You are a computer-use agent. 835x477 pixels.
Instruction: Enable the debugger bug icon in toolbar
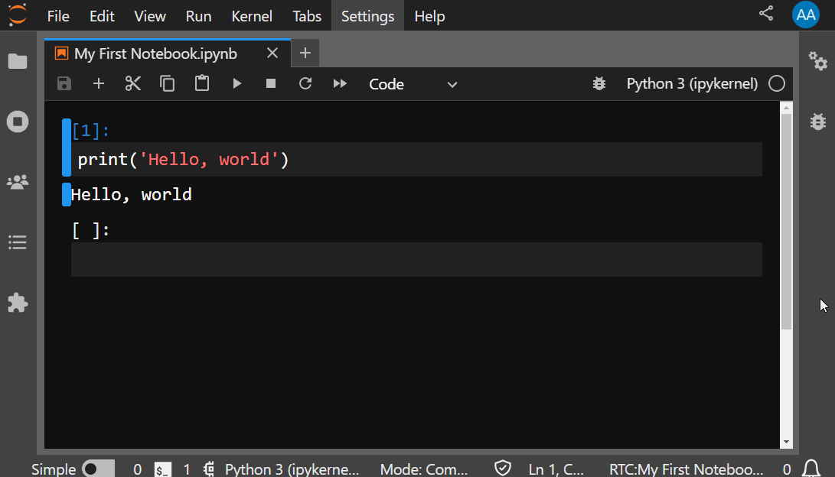click(x=599, y=83)
